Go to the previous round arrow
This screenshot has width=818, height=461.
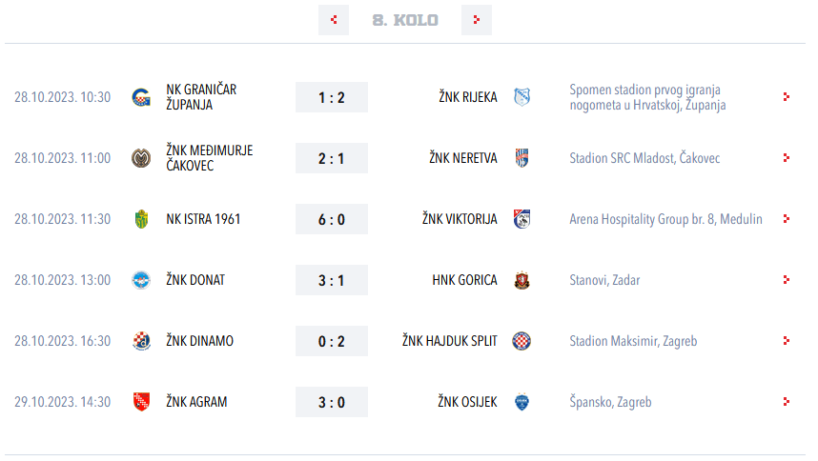coord(334,20)
